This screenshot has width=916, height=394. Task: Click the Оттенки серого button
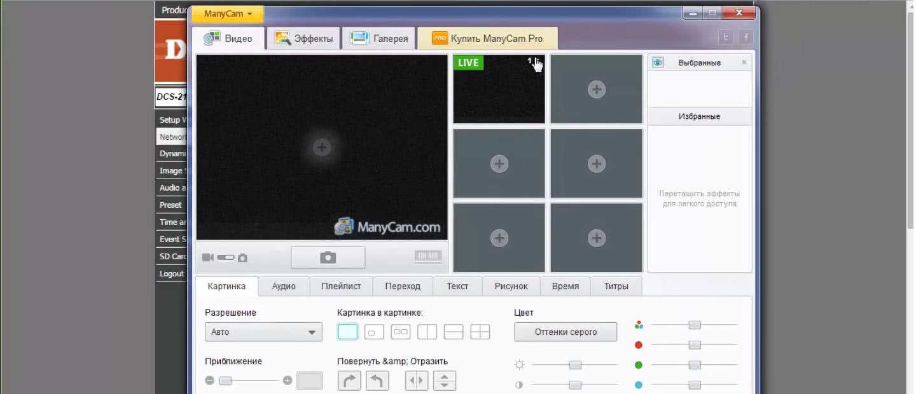(x=565, y=332)
